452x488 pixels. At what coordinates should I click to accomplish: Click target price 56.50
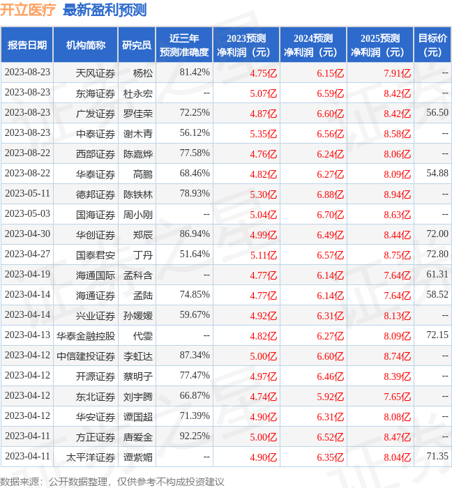pyautogui.click(x=437, y=113)
